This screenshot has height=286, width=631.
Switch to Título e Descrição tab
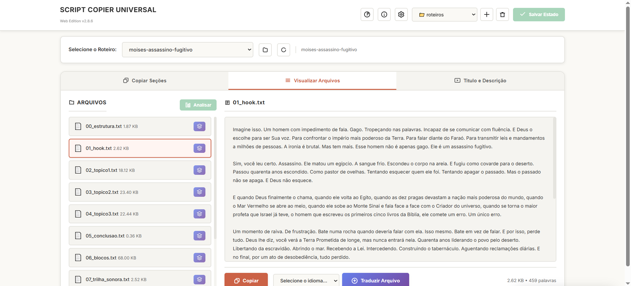(x=480, y=81)
